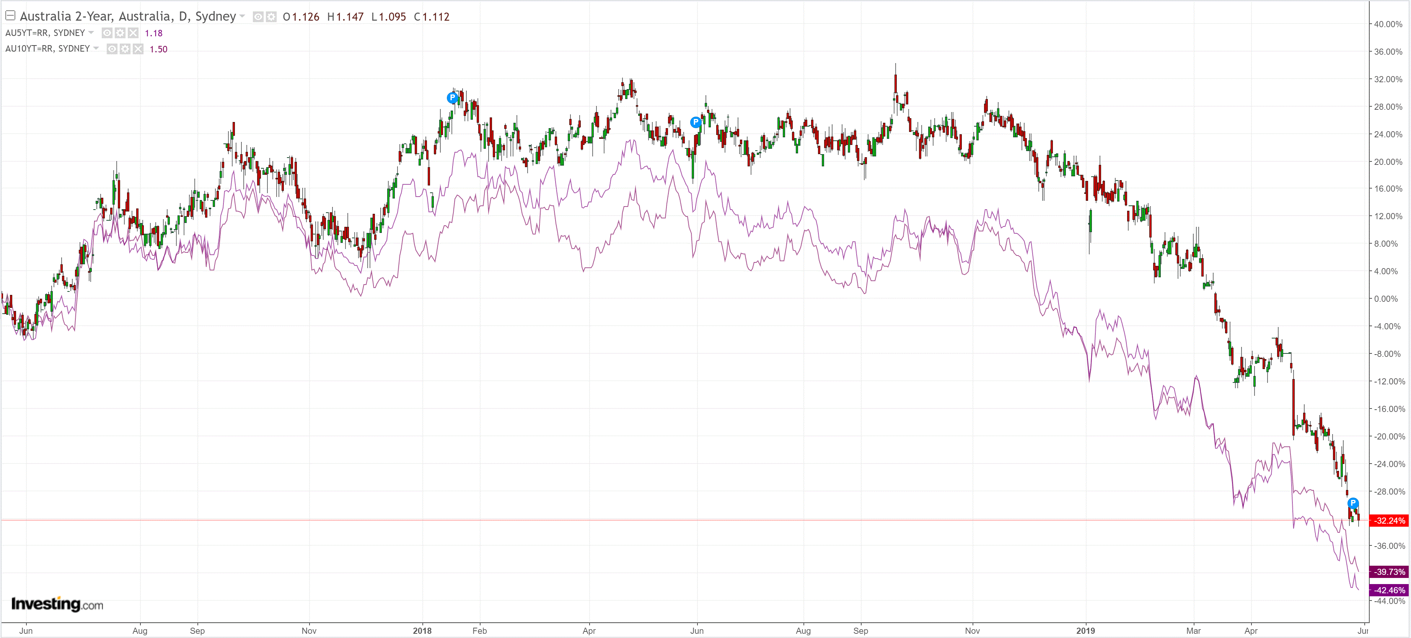Expand AU10YT=RR series dropdown arrow
The image size is (1411, 638).
[96, 49]
